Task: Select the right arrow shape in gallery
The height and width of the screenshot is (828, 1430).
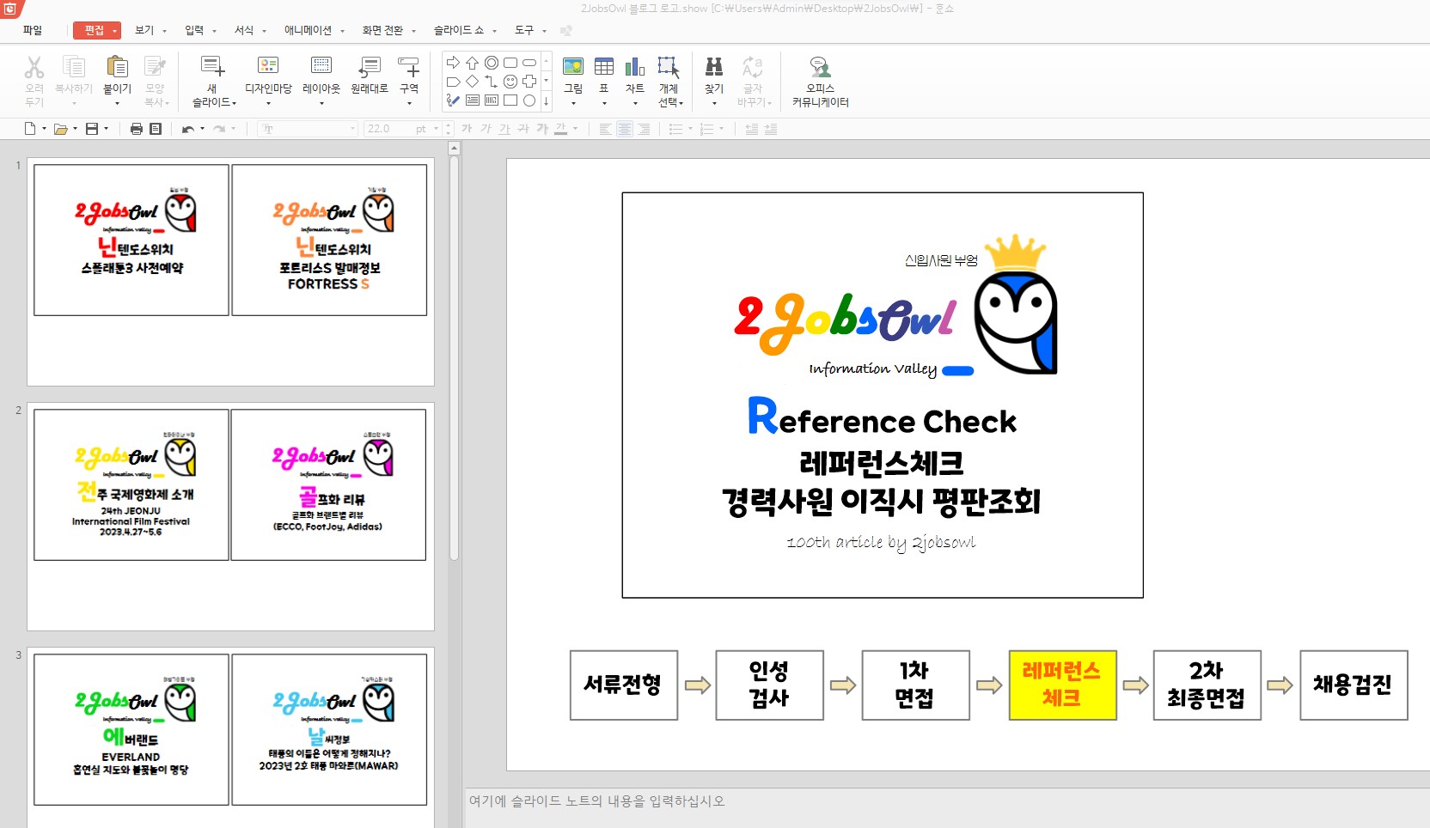Action: coord(454,63)
